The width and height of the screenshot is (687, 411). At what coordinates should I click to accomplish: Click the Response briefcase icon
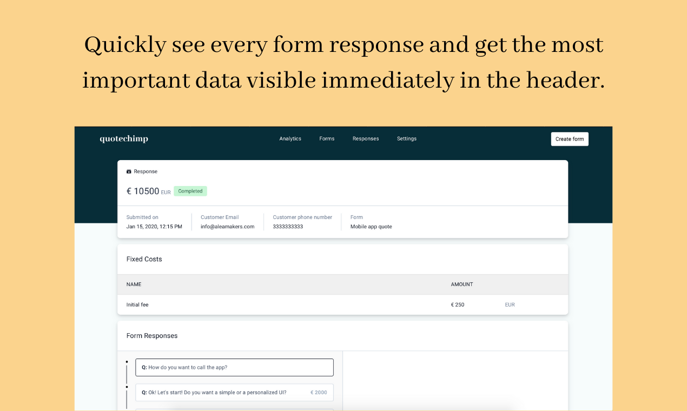tap(129, 171)
